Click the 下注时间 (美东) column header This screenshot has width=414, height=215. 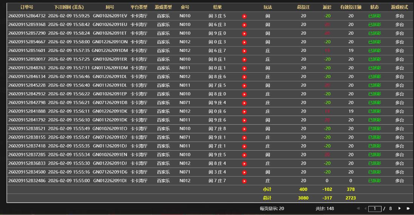69,7
